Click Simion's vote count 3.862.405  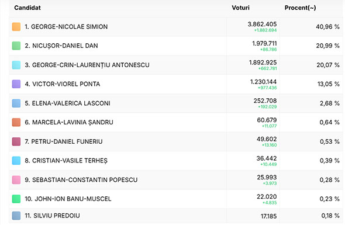(263, 24)
